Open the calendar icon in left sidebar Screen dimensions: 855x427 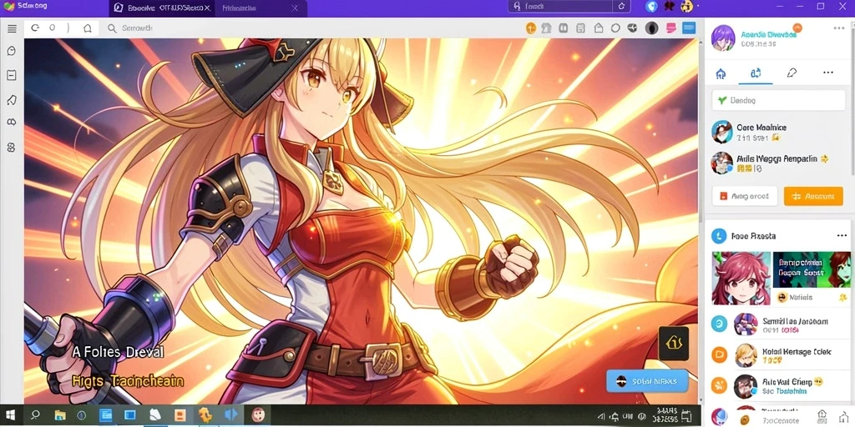[12, 75]
